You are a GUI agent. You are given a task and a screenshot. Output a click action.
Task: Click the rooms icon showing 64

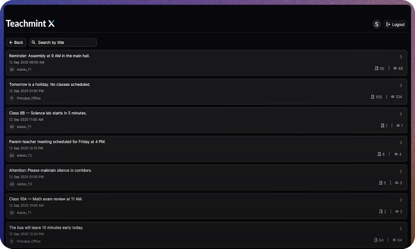point(376,240)
